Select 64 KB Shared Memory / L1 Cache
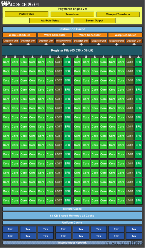 point(72,216)
